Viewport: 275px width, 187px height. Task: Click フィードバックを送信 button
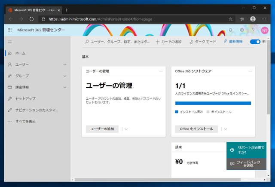click(x=246, y=164)
